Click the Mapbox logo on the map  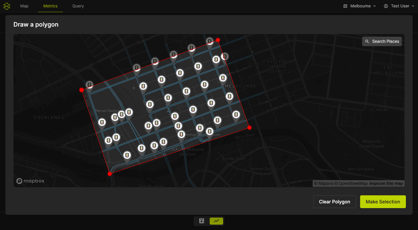coord(30,181)
